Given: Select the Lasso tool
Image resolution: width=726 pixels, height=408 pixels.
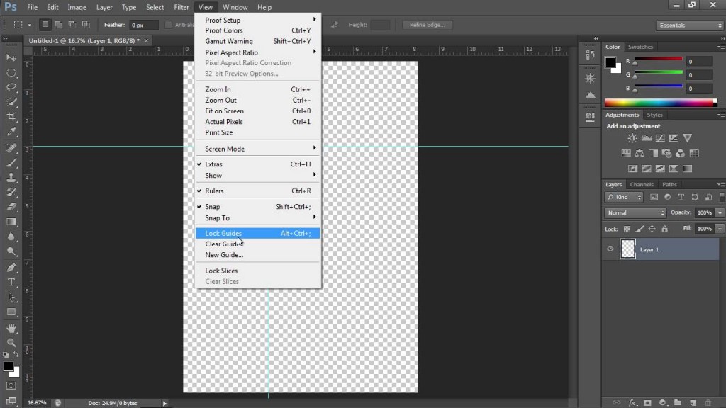Looking at the screenshot, I should click(11, 87).
